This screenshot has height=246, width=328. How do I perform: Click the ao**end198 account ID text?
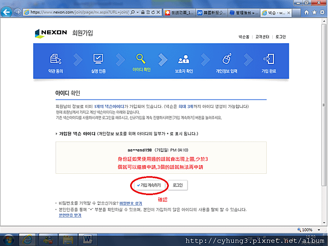click(x=139, y=150)
